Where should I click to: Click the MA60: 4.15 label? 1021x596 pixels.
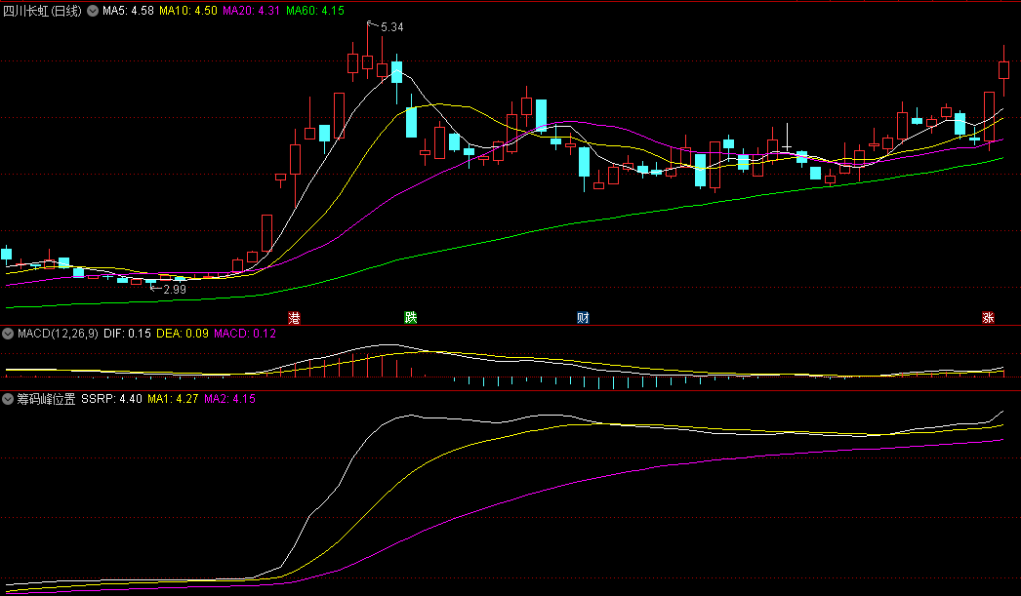point(315,11)
